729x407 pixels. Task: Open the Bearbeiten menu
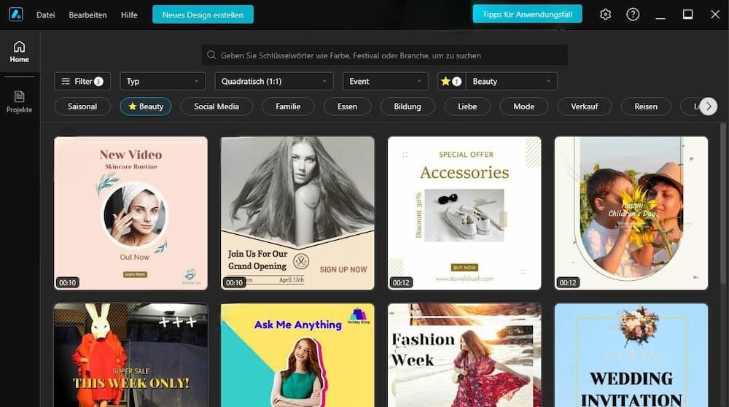tap(88, 15)
